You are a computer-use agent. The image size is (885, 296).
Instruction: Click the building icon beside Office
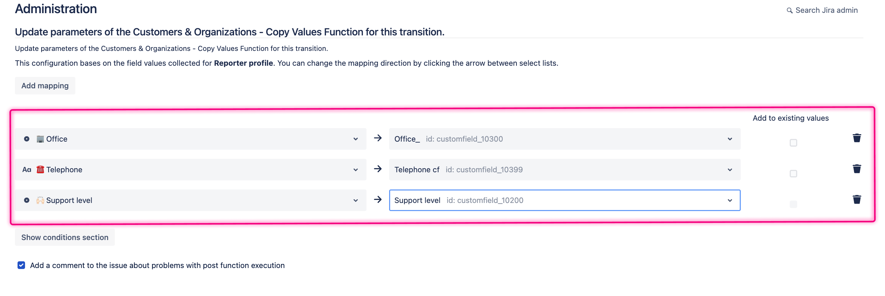[x=40, y=139]
